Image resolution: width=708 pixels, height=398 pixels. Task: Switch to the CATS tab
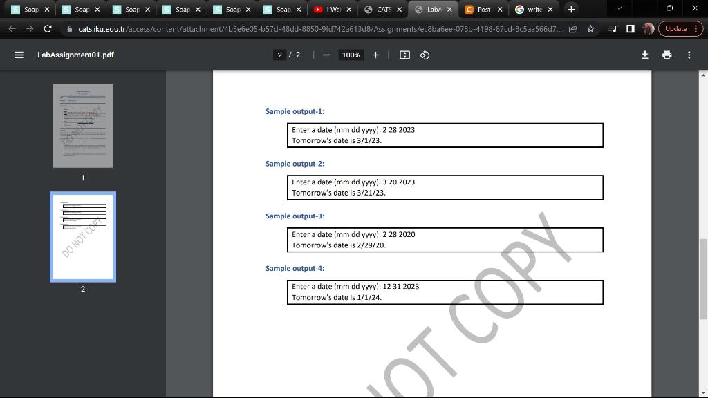[x=383, y=10]
